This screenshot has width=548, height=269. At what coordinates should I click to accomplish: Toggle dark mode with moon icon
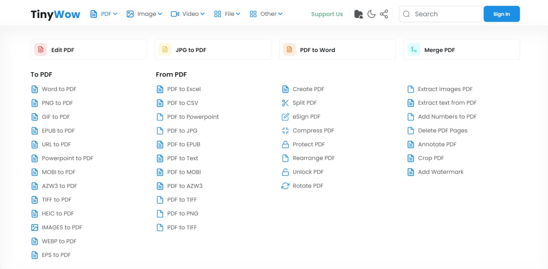point(372,14)
